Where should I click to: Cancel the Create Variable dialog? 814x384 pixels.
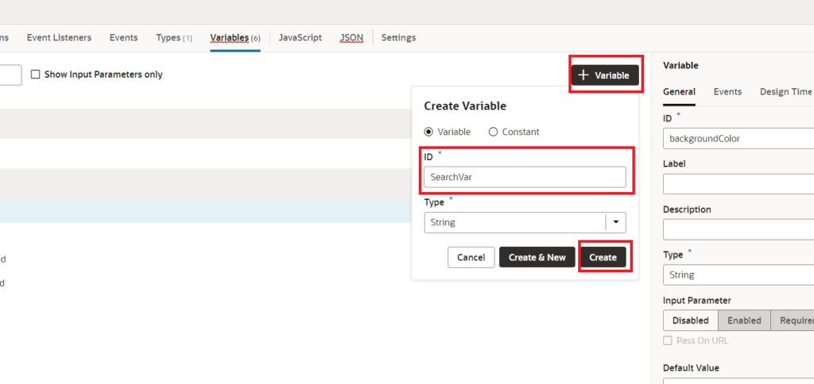[471, 257]
